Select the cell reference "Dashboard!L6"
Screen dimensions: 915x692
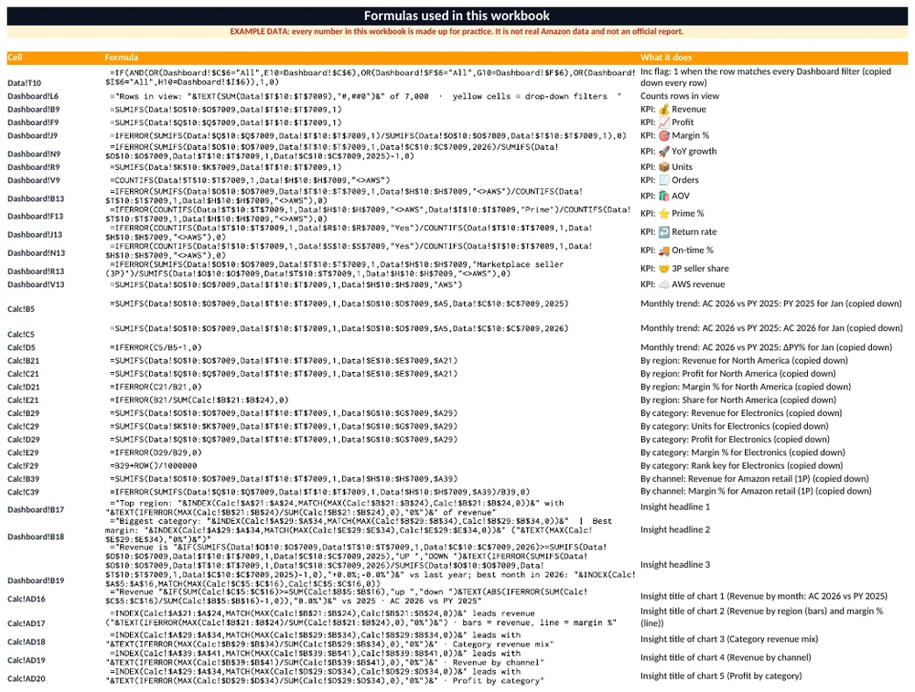33,96
